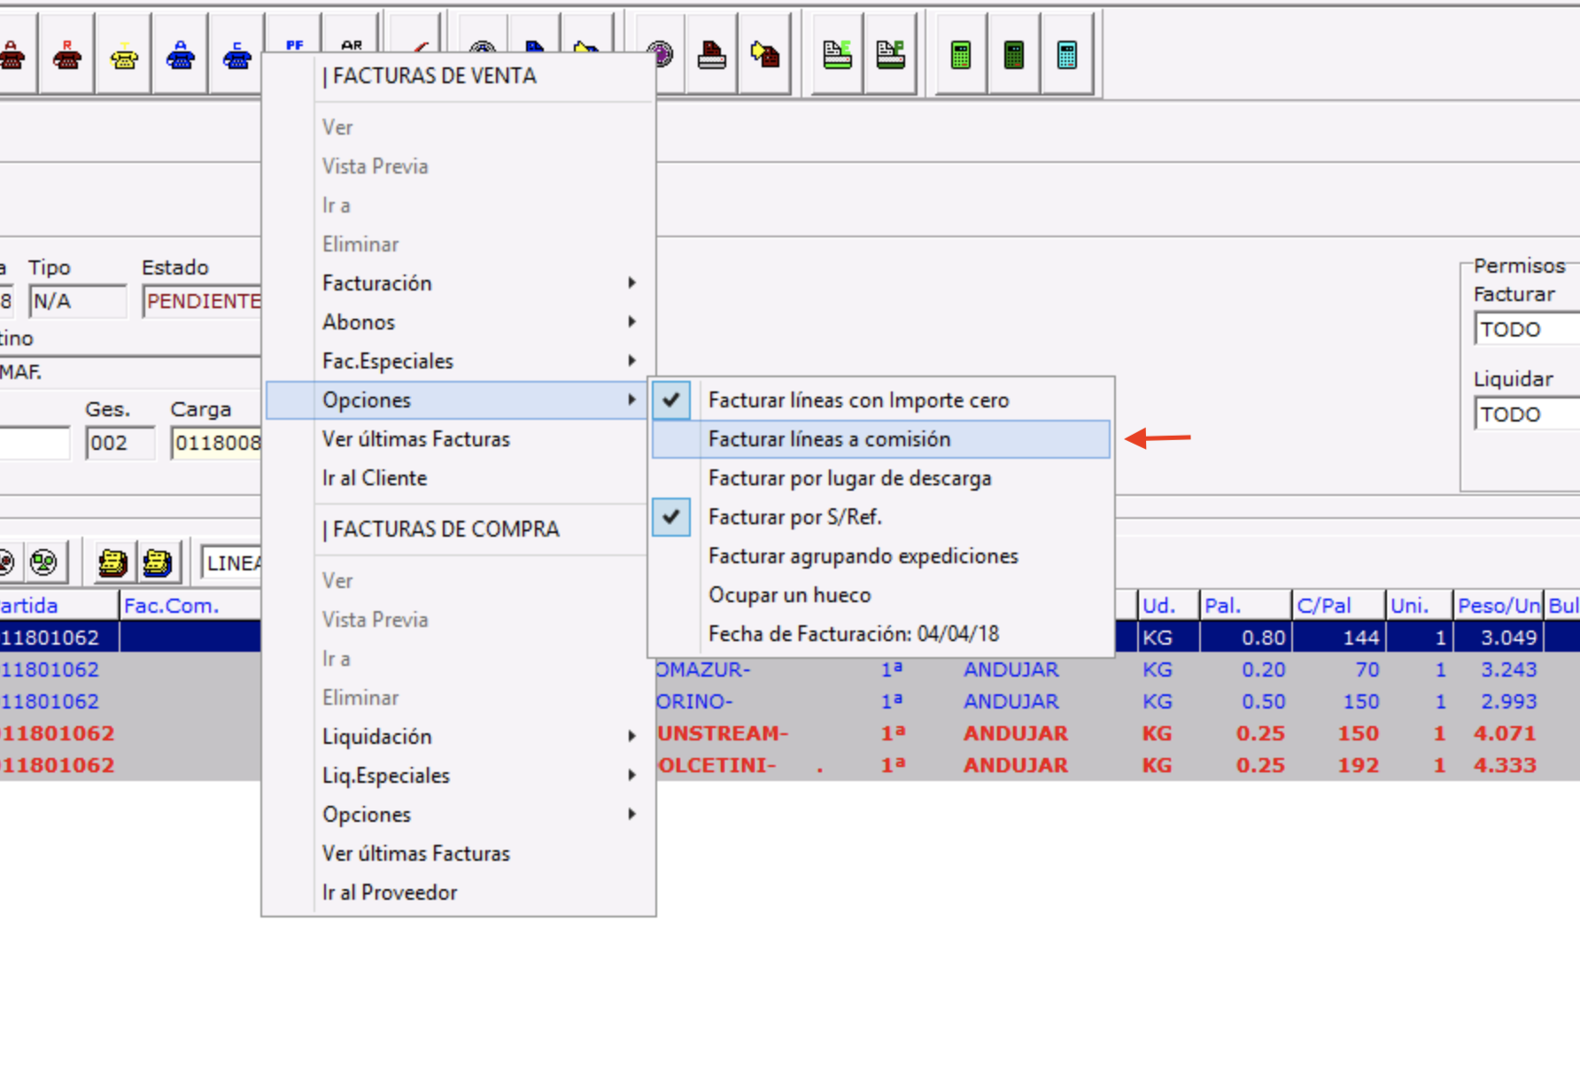Click the yellow folder stack icon with blue base

coord(158,562)
